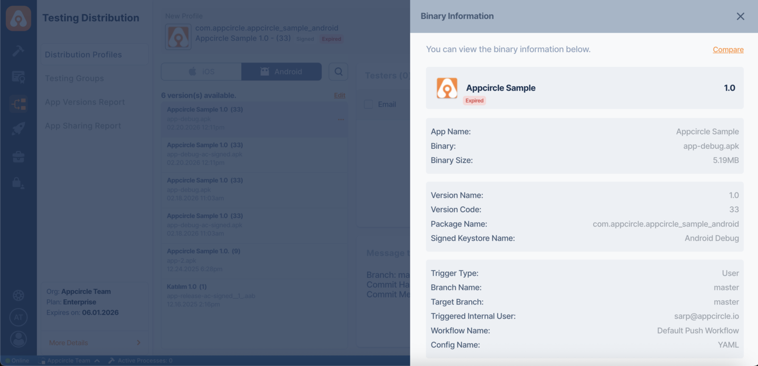
Task: Click the Active Processes hammer in status bar
Action: 110,361
